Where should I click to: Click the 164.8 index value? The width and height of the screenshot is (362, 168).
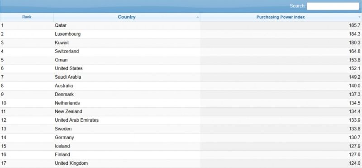pyautogui.click(x=355, y=51)
